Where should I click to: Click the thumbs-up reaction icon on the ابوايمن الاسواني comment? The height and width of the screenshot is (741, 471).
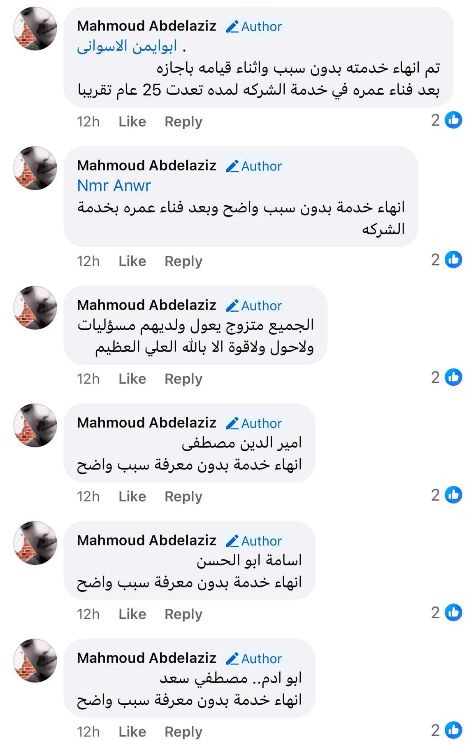point(453,120)
